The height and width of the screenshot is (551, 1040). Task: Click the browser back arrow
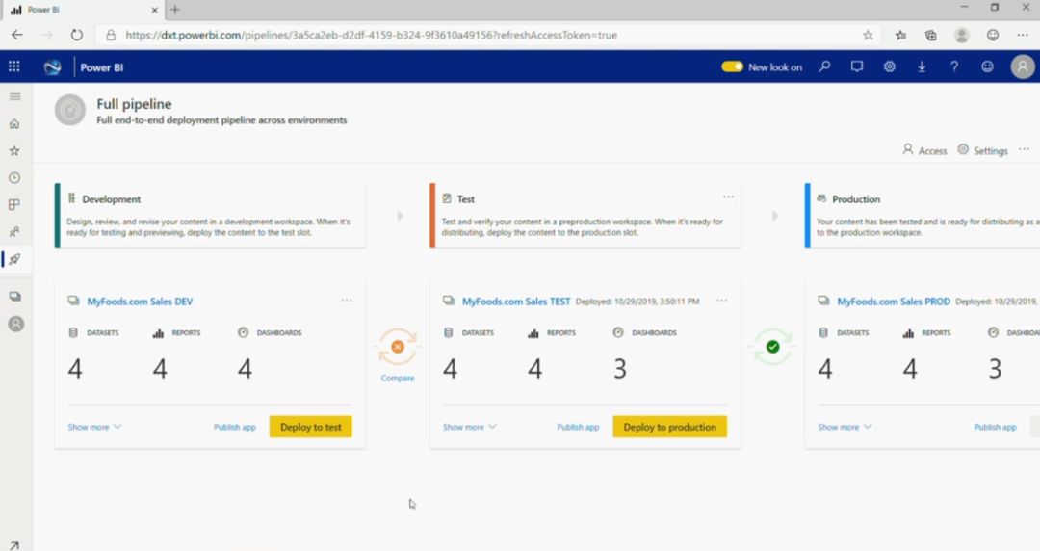coord(17,36)
